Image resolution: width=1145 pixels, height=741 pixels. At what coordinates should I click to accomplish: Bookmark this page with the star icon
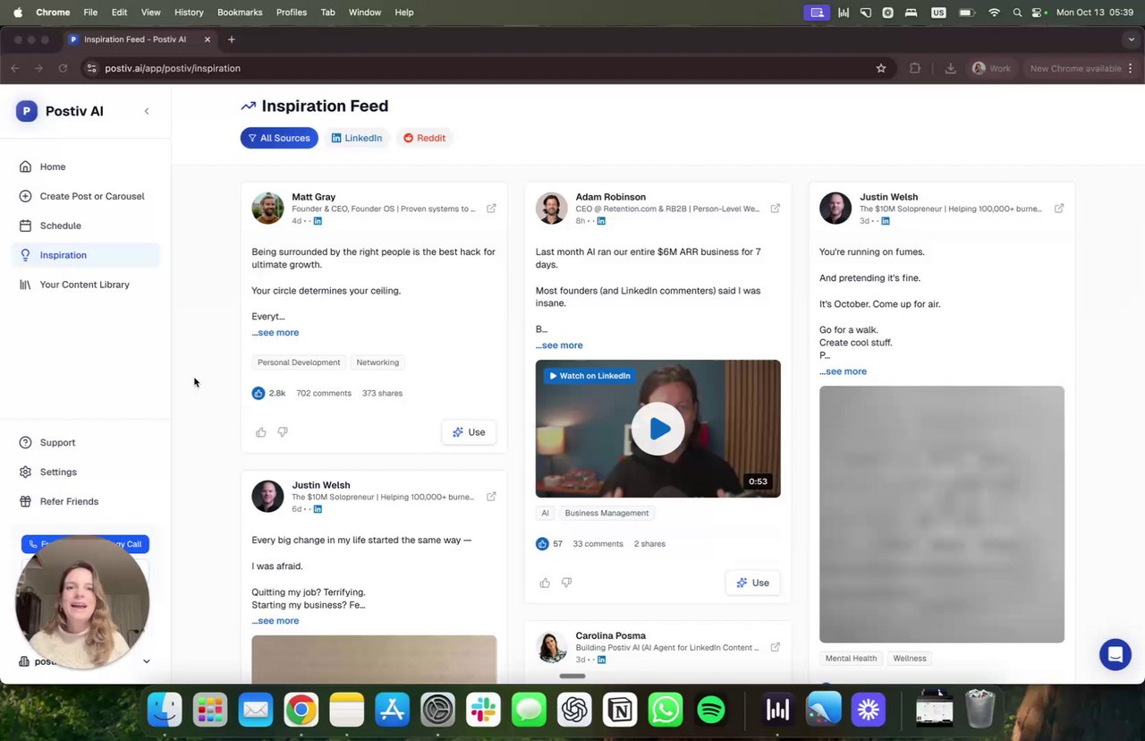[x=881, y=68]
